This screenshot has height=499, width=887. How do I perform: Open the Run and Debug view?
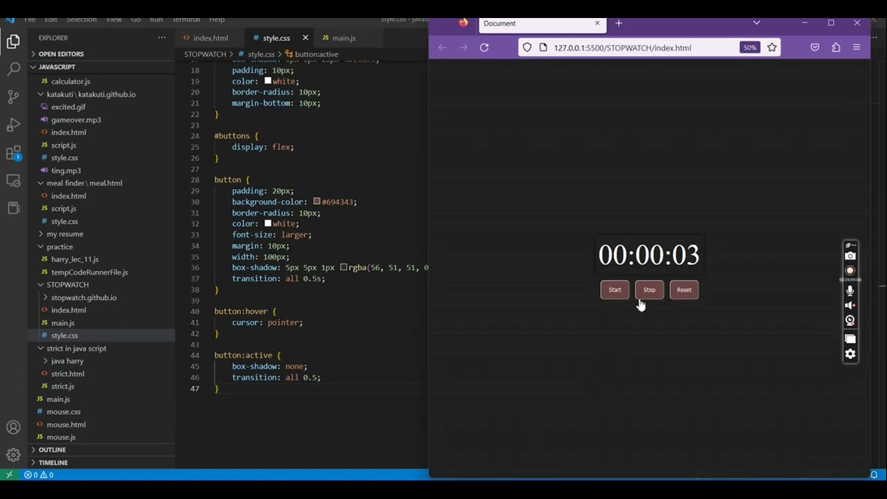[13, 125]
